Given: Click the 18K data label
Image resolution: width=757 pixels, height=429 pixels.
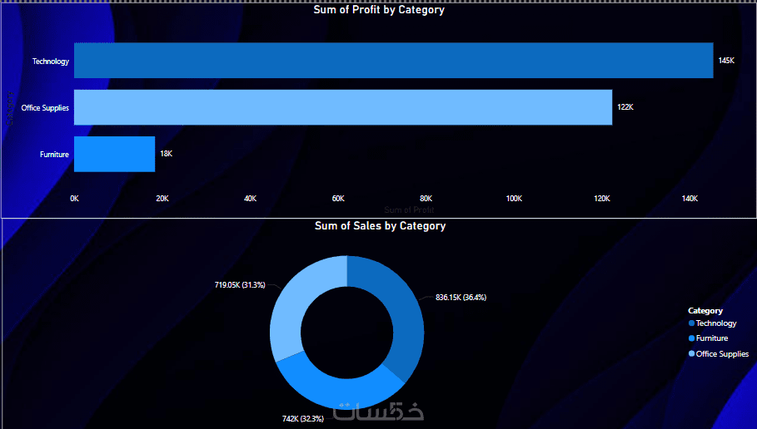Looking at the screenshot, I should [x=166, y=154].
